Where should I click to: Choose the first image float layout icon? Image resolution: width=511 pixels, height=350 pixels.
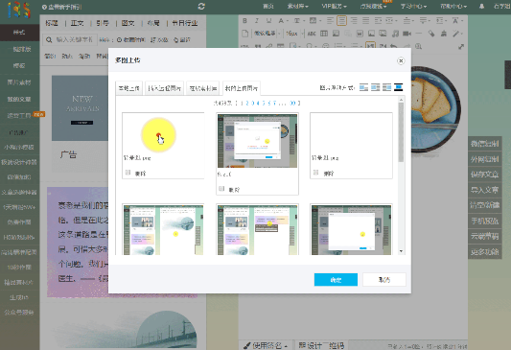click(363, 87)
